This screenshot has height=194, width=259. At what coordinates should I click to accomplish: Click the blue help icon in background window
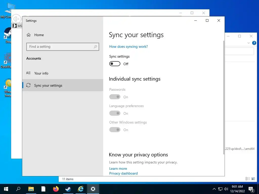[254, 43]
